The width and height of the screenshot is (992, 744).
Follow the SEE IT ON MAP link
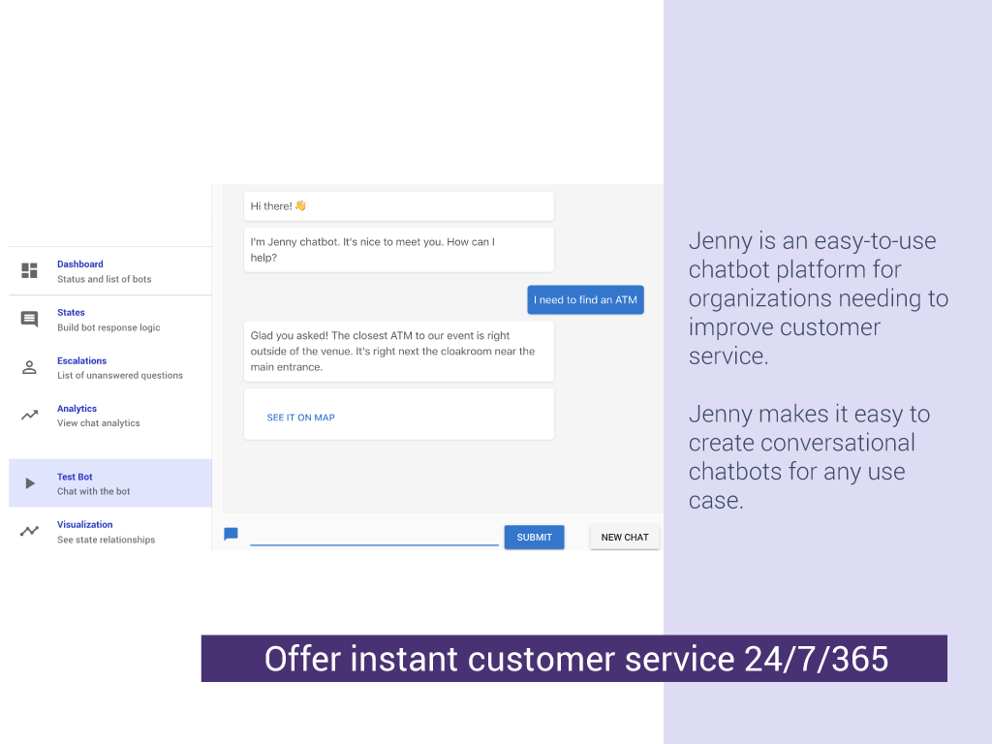coord(300,418)
